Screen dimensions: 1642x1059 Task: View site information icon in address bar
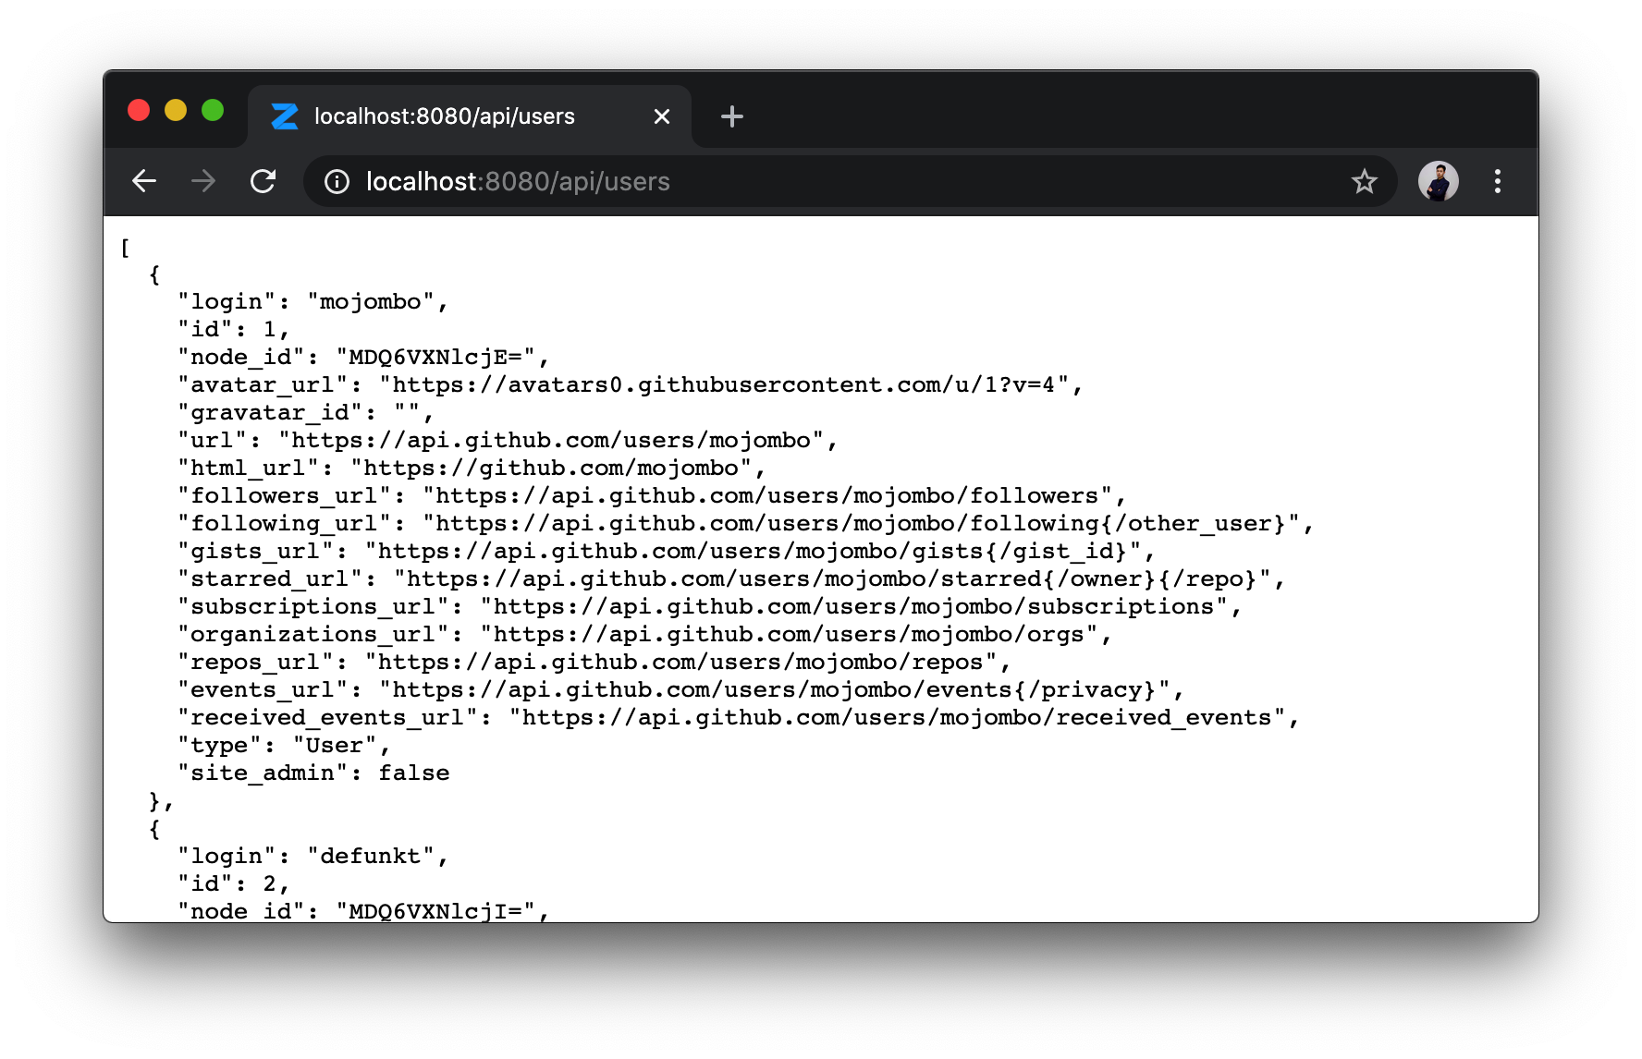[337, 182]
